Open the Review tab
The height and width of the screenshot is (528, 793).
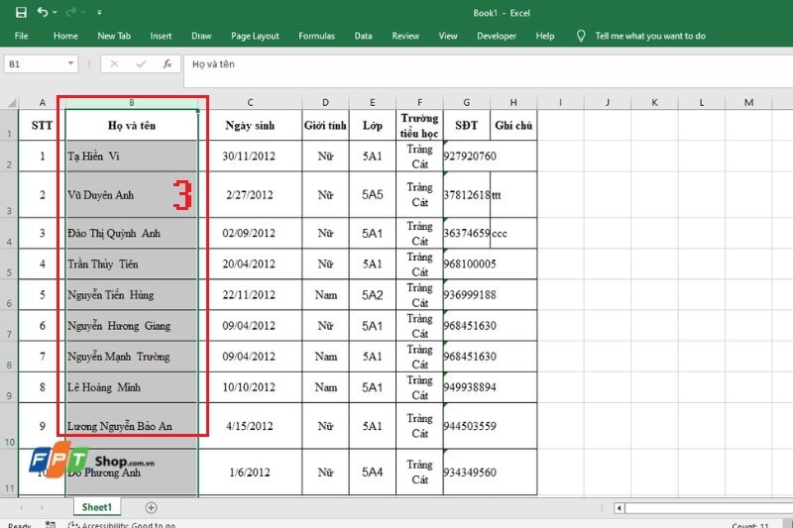point(405,36)
